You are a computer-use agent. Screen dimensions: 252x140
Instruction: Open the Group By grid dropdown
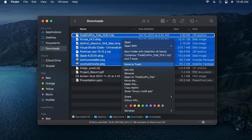tap(164, 21)
